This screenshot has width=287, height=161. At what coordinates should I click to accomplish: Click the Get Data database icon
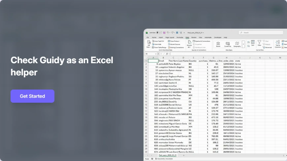pos(149,42)
